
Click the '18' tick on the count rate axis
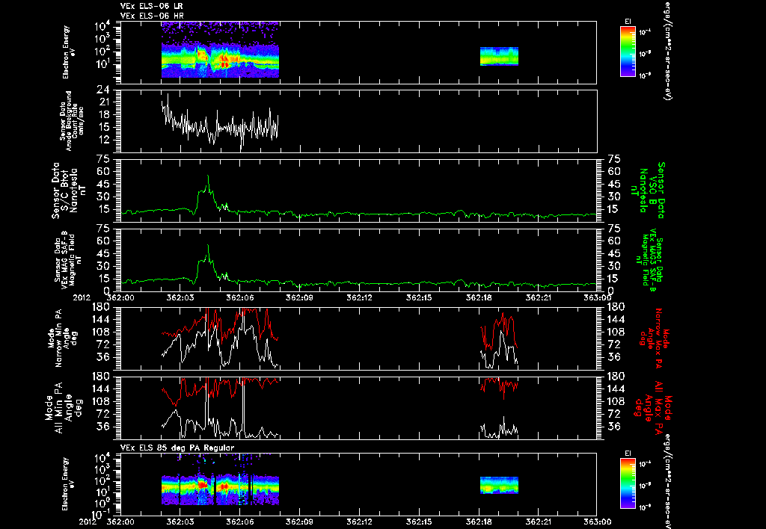pyautogui.click(x=103, y=114)
